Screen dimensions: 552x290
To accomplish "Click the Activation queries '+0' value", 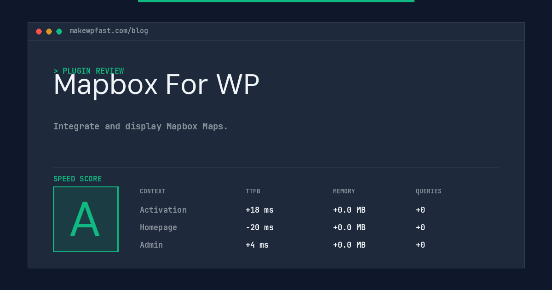I will coord(420,210).
